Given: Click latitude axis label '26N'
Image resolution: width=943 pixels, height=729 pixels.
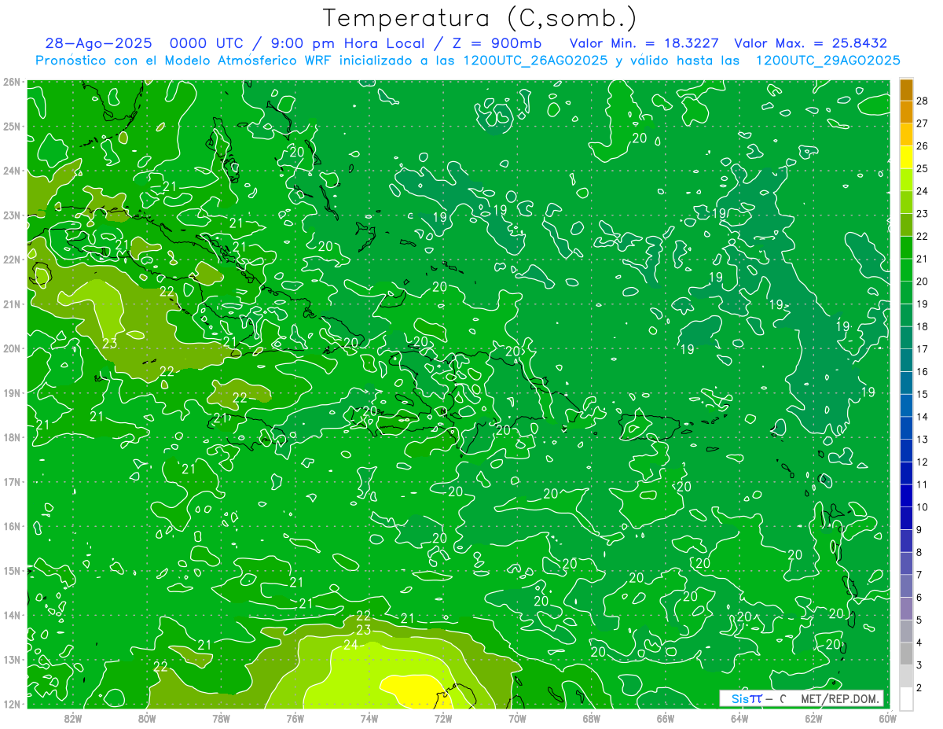Looking at the screenshot, I should point(11,82).
